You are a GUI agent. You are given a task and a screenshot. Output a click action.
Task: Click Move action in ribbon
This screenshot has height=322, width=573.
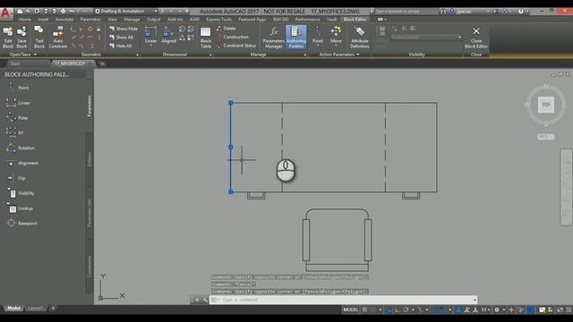[x=336, y=35]
